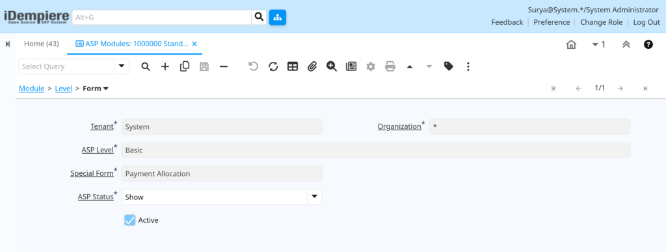The image size is (666, 252).
Task: Click the Find Record magnifier icon
Action: coord(146,66)
